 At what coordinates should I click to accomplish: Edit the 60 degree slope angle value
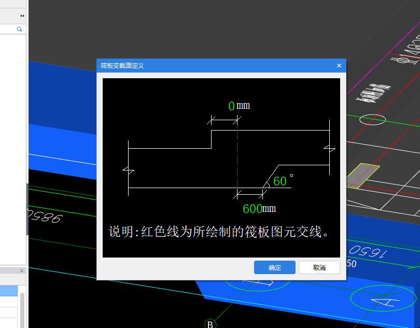pyautogui.click(x=280, y=181)
